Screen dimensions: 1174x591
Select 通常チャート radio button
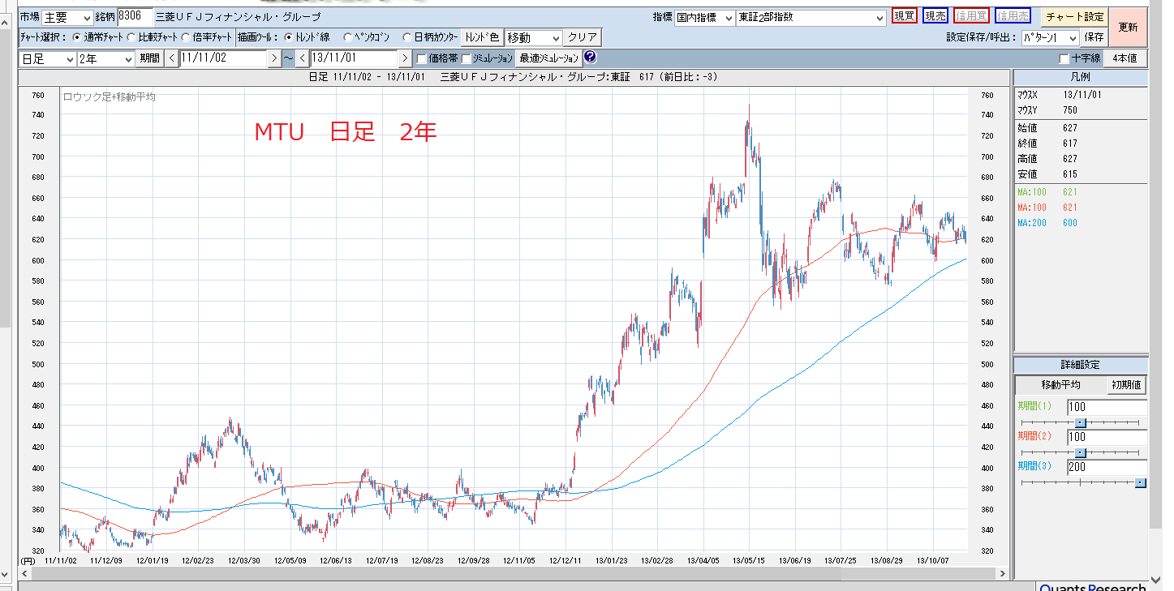click(x=77, y=37)
